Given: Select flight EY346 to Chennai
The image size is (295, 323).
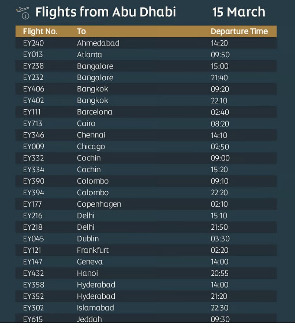Looking at the screenshot, I should coord(146,135).
